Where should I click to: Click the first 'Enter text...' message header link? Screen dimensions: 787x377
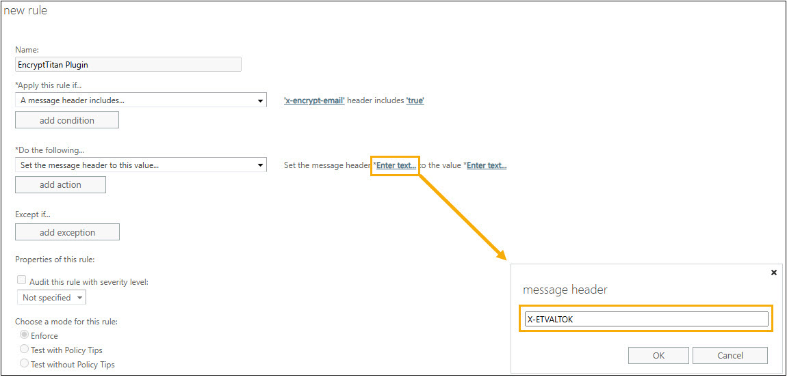tap(396, 165)
